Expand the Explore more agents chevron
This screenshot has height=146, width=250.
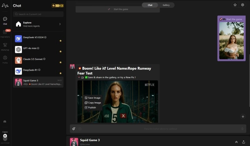pos(60,24)
